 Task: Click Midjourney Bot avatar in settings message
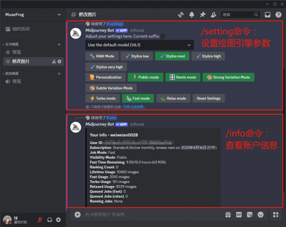[x=76, y=33]
